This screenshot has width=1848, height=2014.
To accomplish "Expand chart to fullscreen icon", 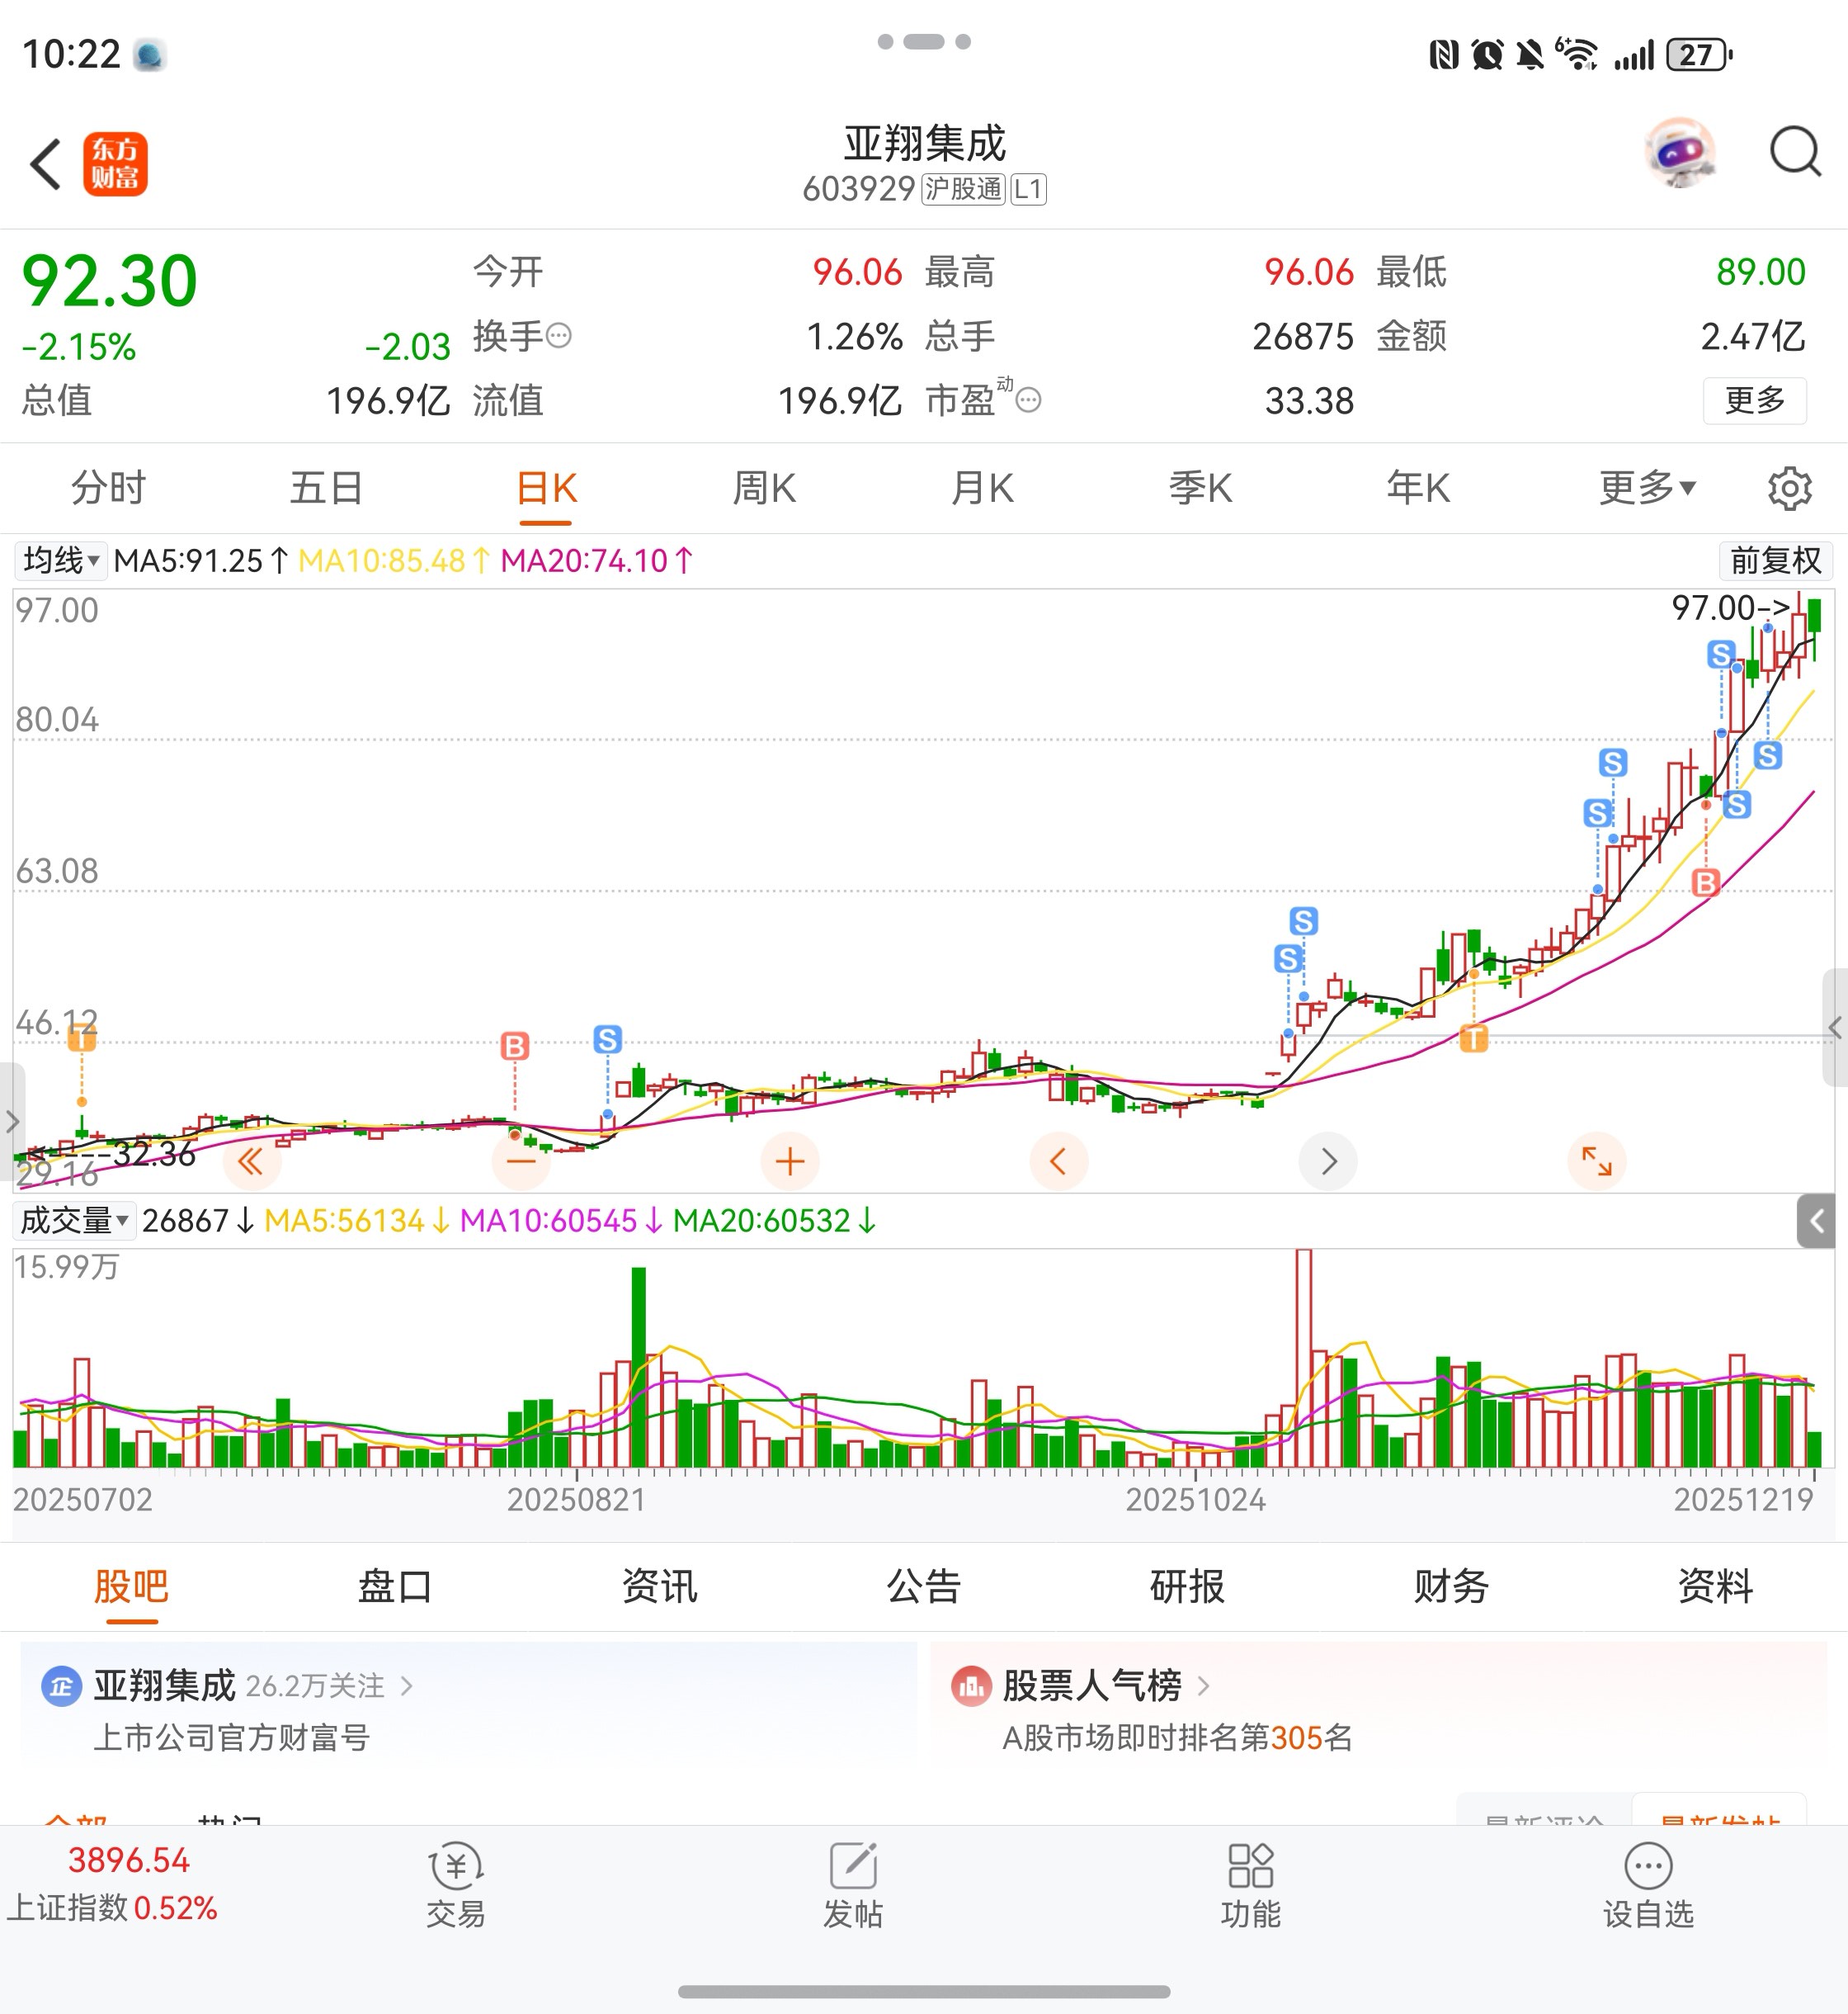I will 1596,1161.
